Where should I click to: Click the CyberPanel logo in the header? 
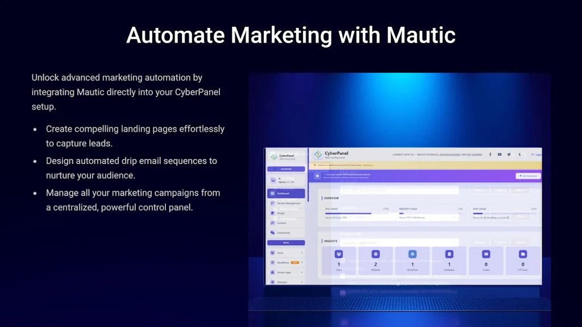point(318,154)
